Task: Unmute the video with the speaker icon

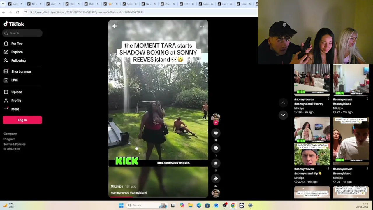Action: [x=115, y=26]
